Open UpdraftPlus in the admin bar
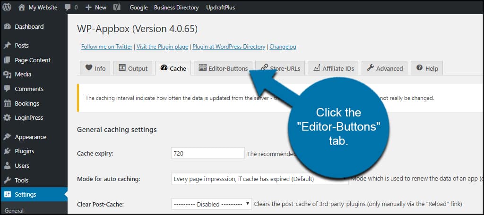The width and height of the screenshot is (484, 215). [220, 8]
